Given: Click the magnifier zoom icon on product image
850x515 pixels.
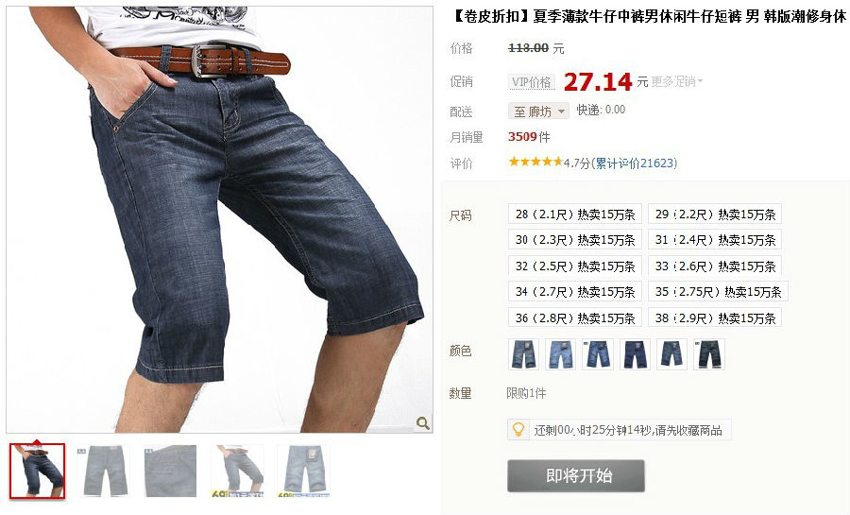Looking at the screenshot, I should (423, 422).
